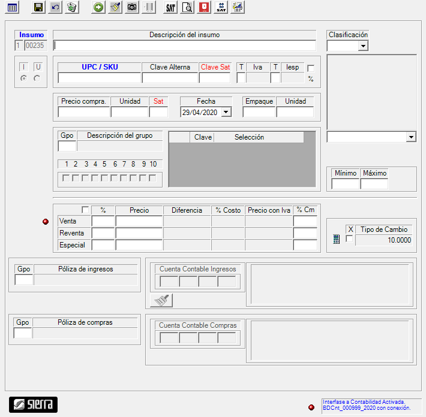Click the green arrow next icon
The height and width of the screenshot is (417, 426).
(99, 7)
